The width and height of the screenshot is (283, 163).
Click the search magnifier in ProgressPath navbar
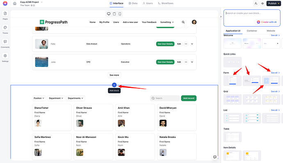point(183,22)
